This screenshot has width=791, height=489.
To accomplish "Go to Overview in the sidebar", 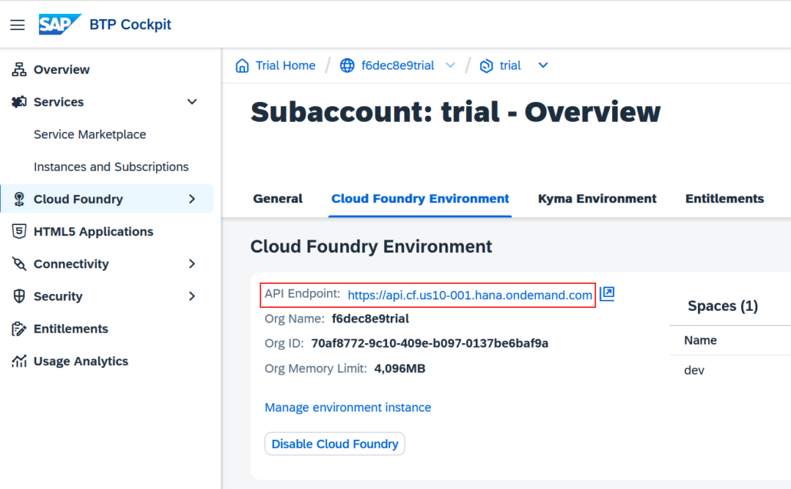I will click(61, 70).
